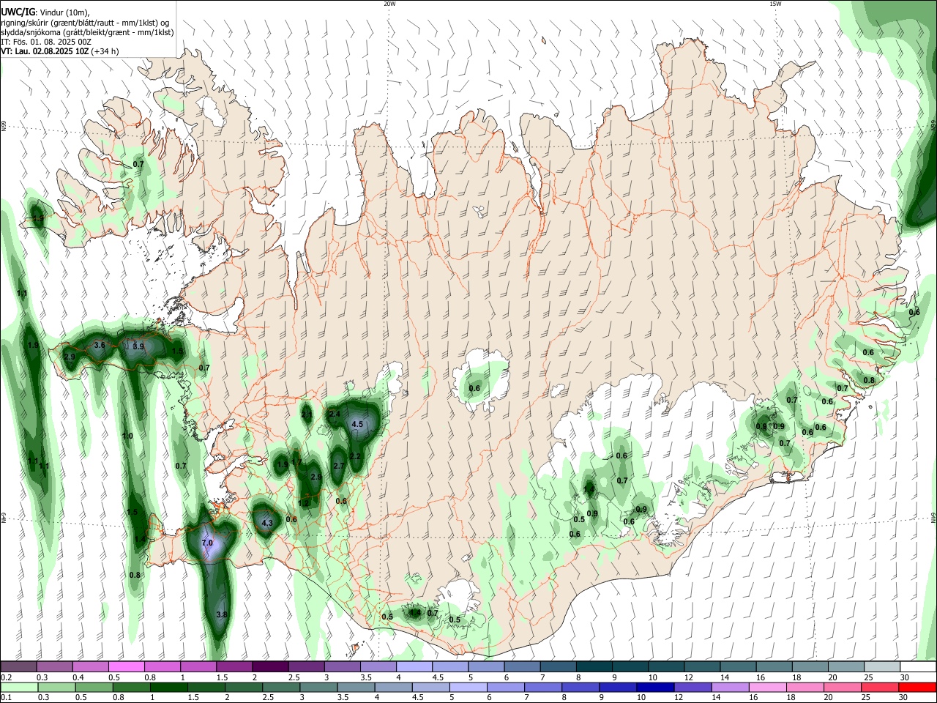
Task: Click the white 30 swatch in top legend row
Action: pos(918,667)
